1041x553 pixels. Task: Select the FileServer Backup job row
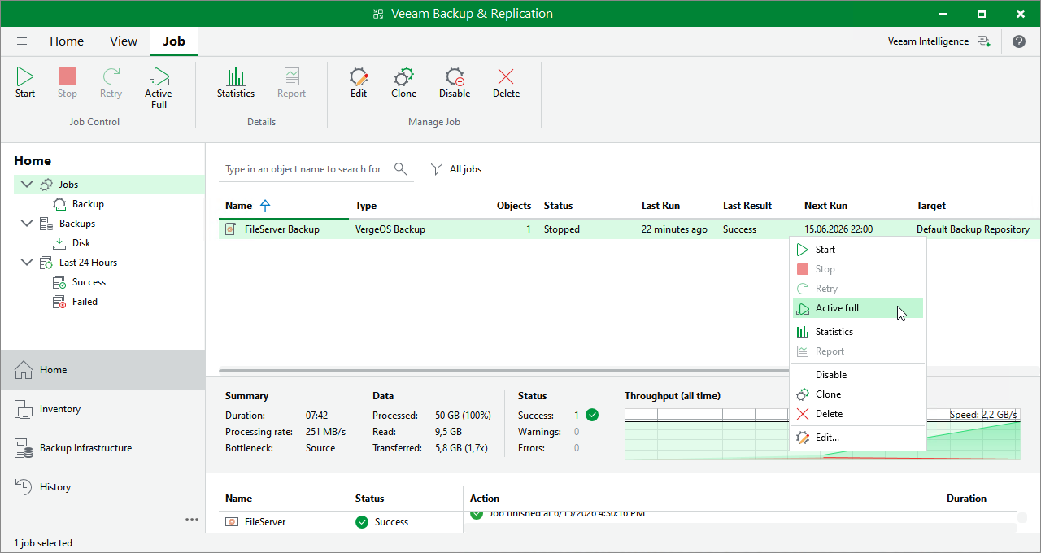(629, 229)
